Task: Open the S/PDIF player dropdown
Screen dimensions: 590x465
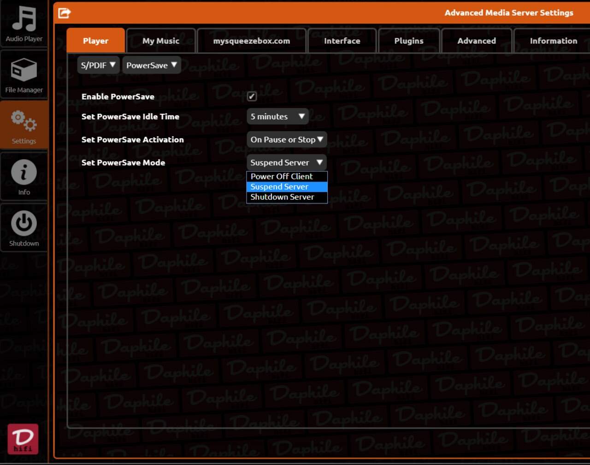Action: click(98, 65)
